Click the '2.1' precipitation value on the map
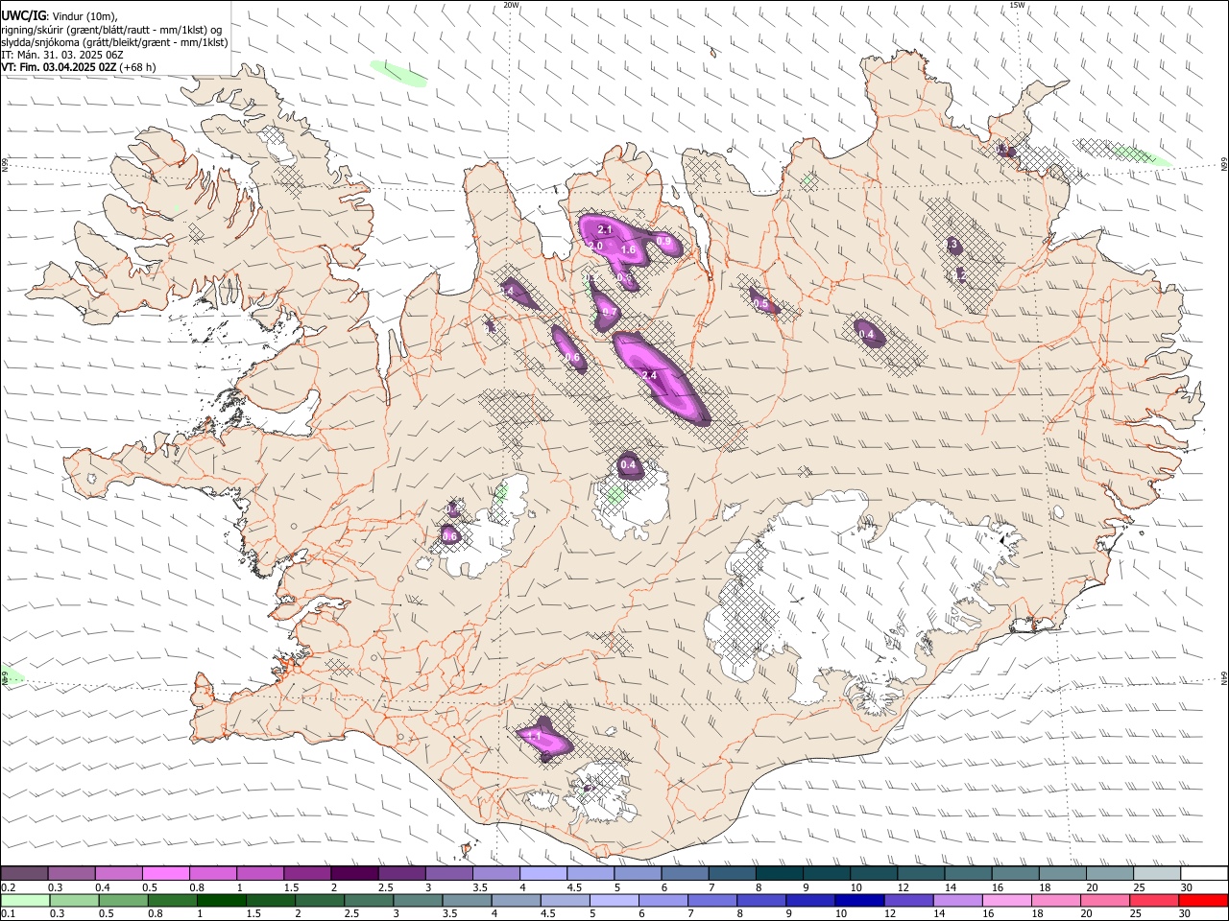 (605, 230)
